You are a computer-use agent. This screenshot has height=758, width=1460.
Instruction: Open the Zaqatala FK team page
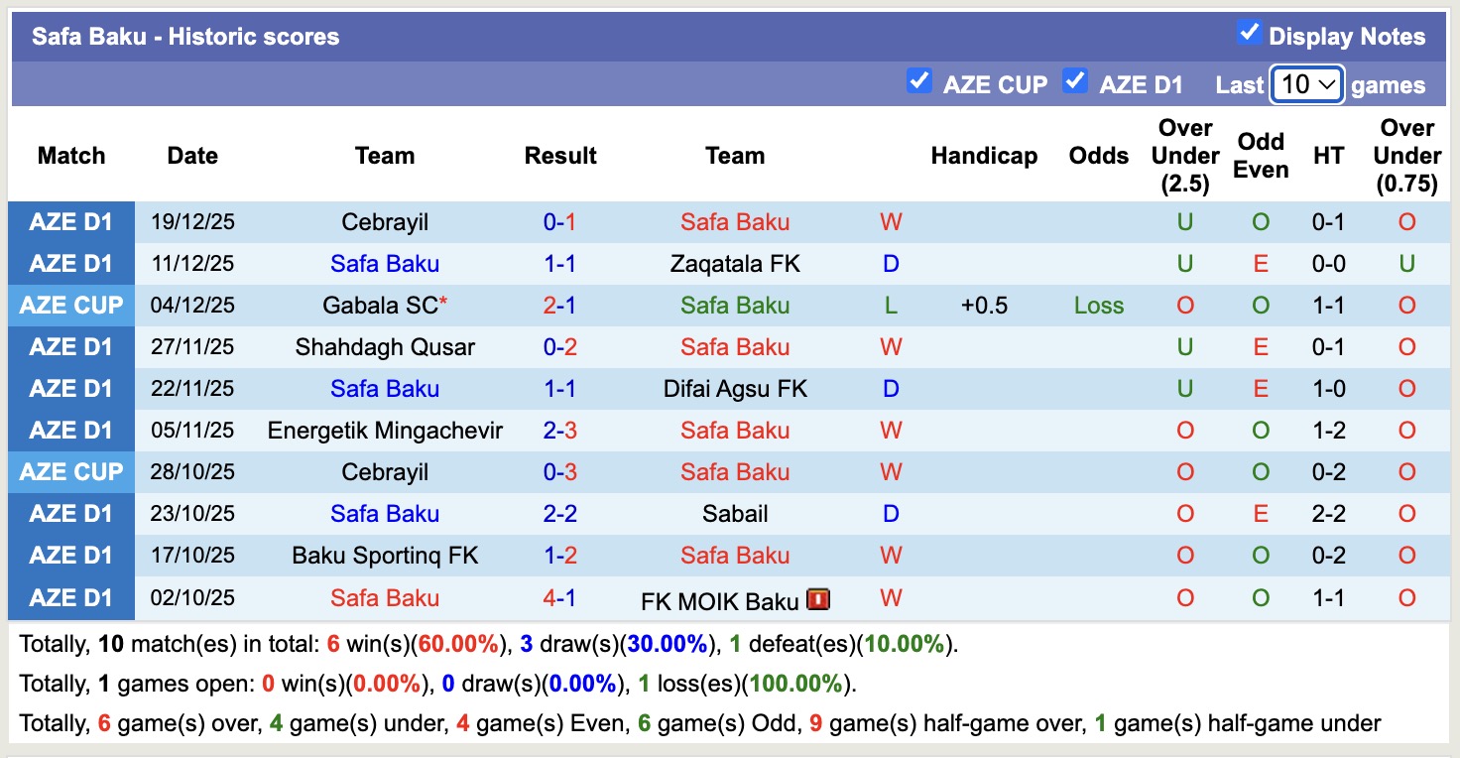[735, 263]
